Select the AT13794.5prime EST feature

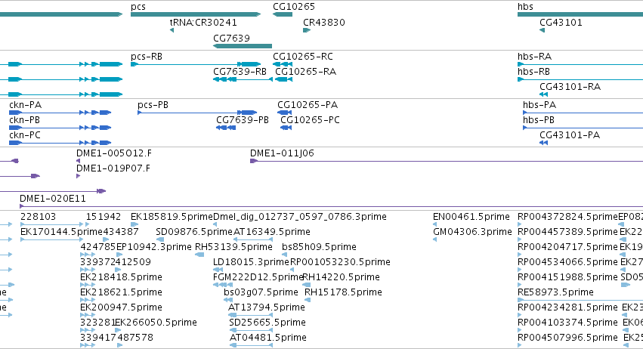pos(251,315)
